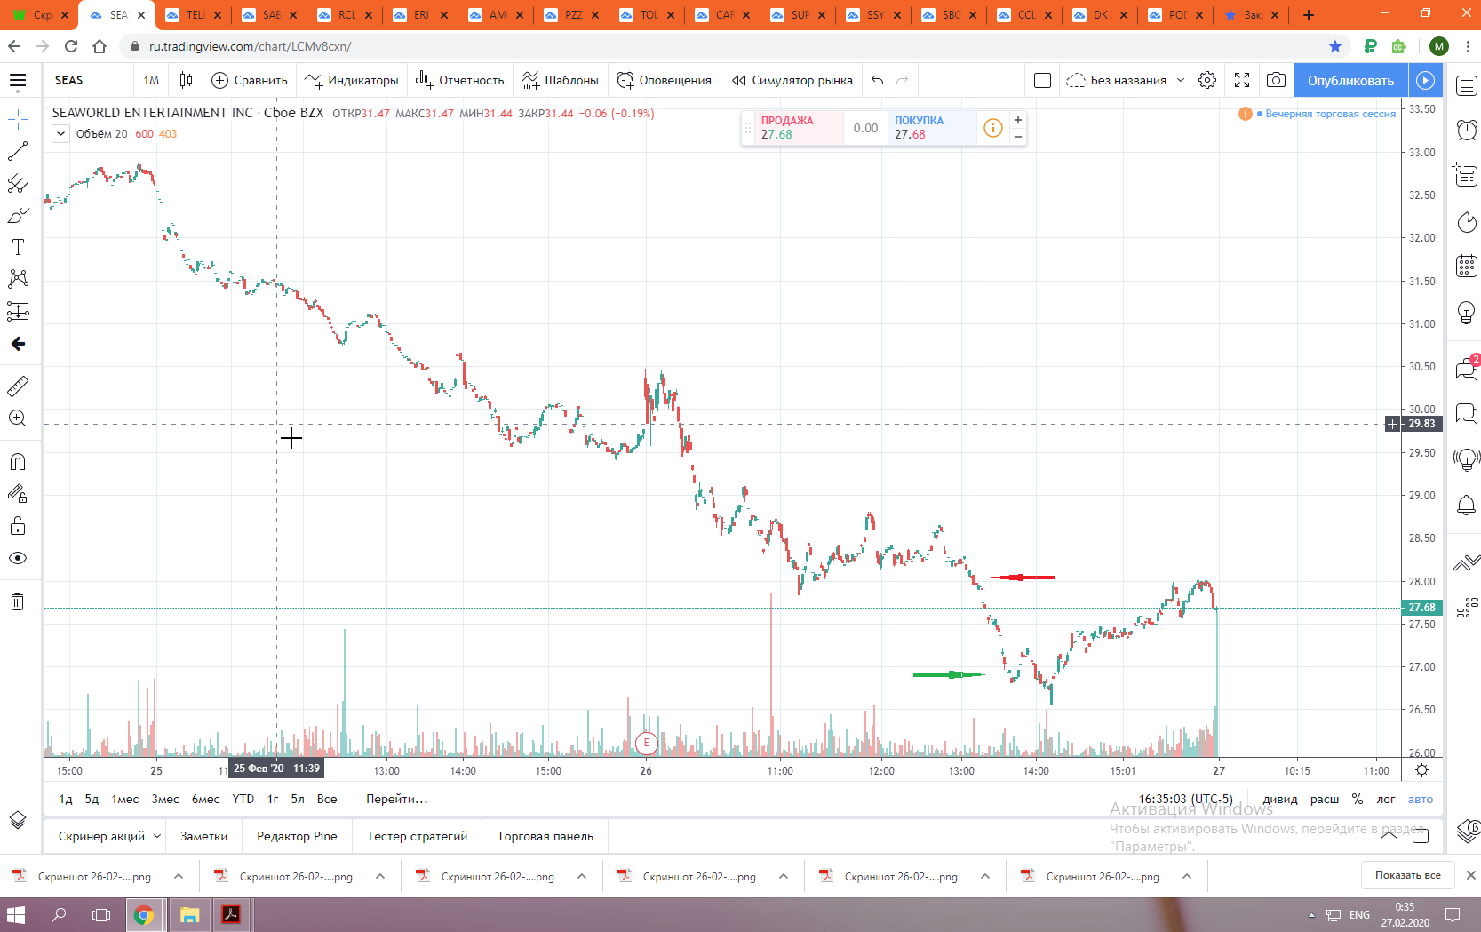Image resolution: width=1481 pixels, height=932 pixels.
Task: Collapse the indicator legend chevron
Action: (60, 134)
